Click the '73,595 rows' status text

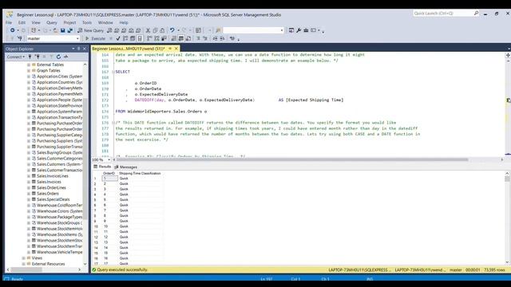[494, 269]
